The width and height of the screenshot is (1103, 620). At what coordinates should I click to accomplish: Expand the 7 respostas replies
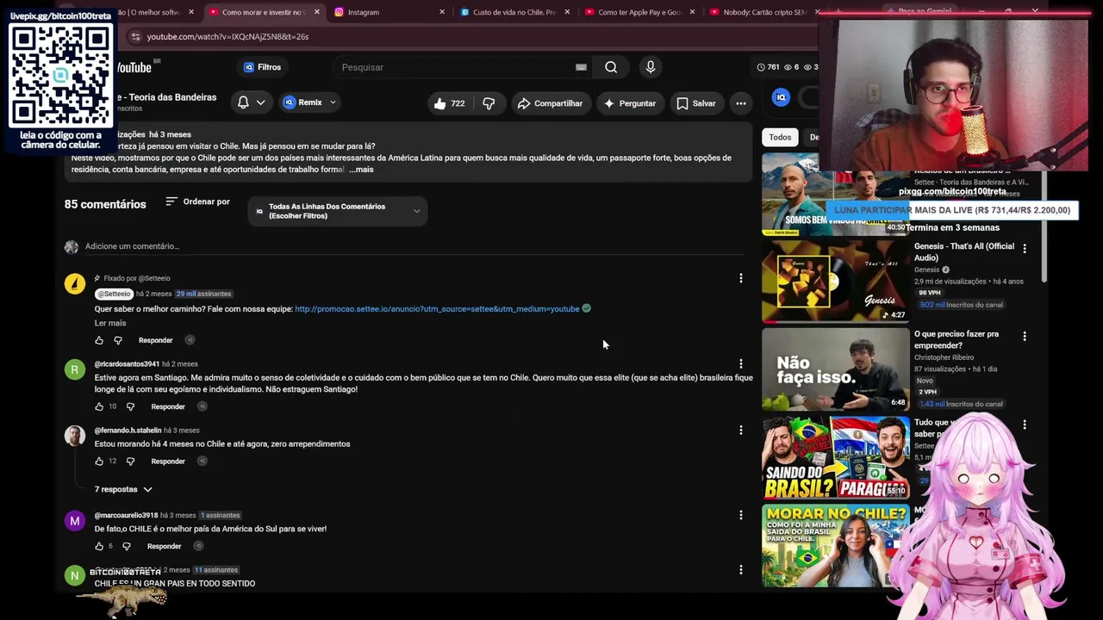(x=123, y=489)
